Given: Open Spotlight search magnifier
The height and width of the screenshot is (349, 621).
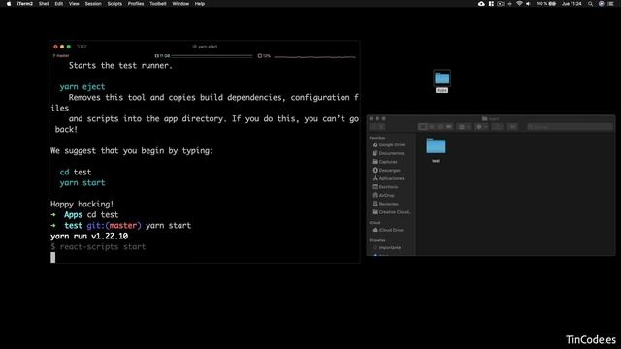Looking at the screenshot, I should point(591,4).
